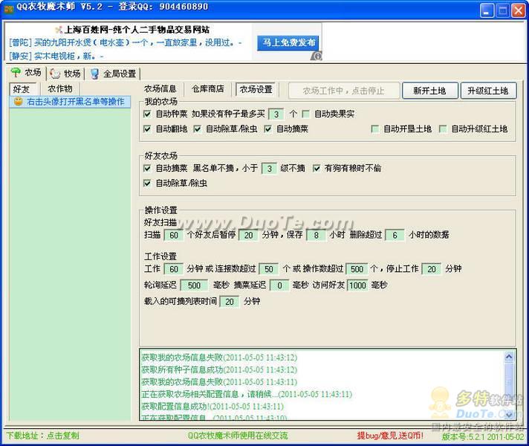Image resolution: width=529 pixels, height=446 pixels.
Task: Click the 新开土地 button
Action: [429, 91]
